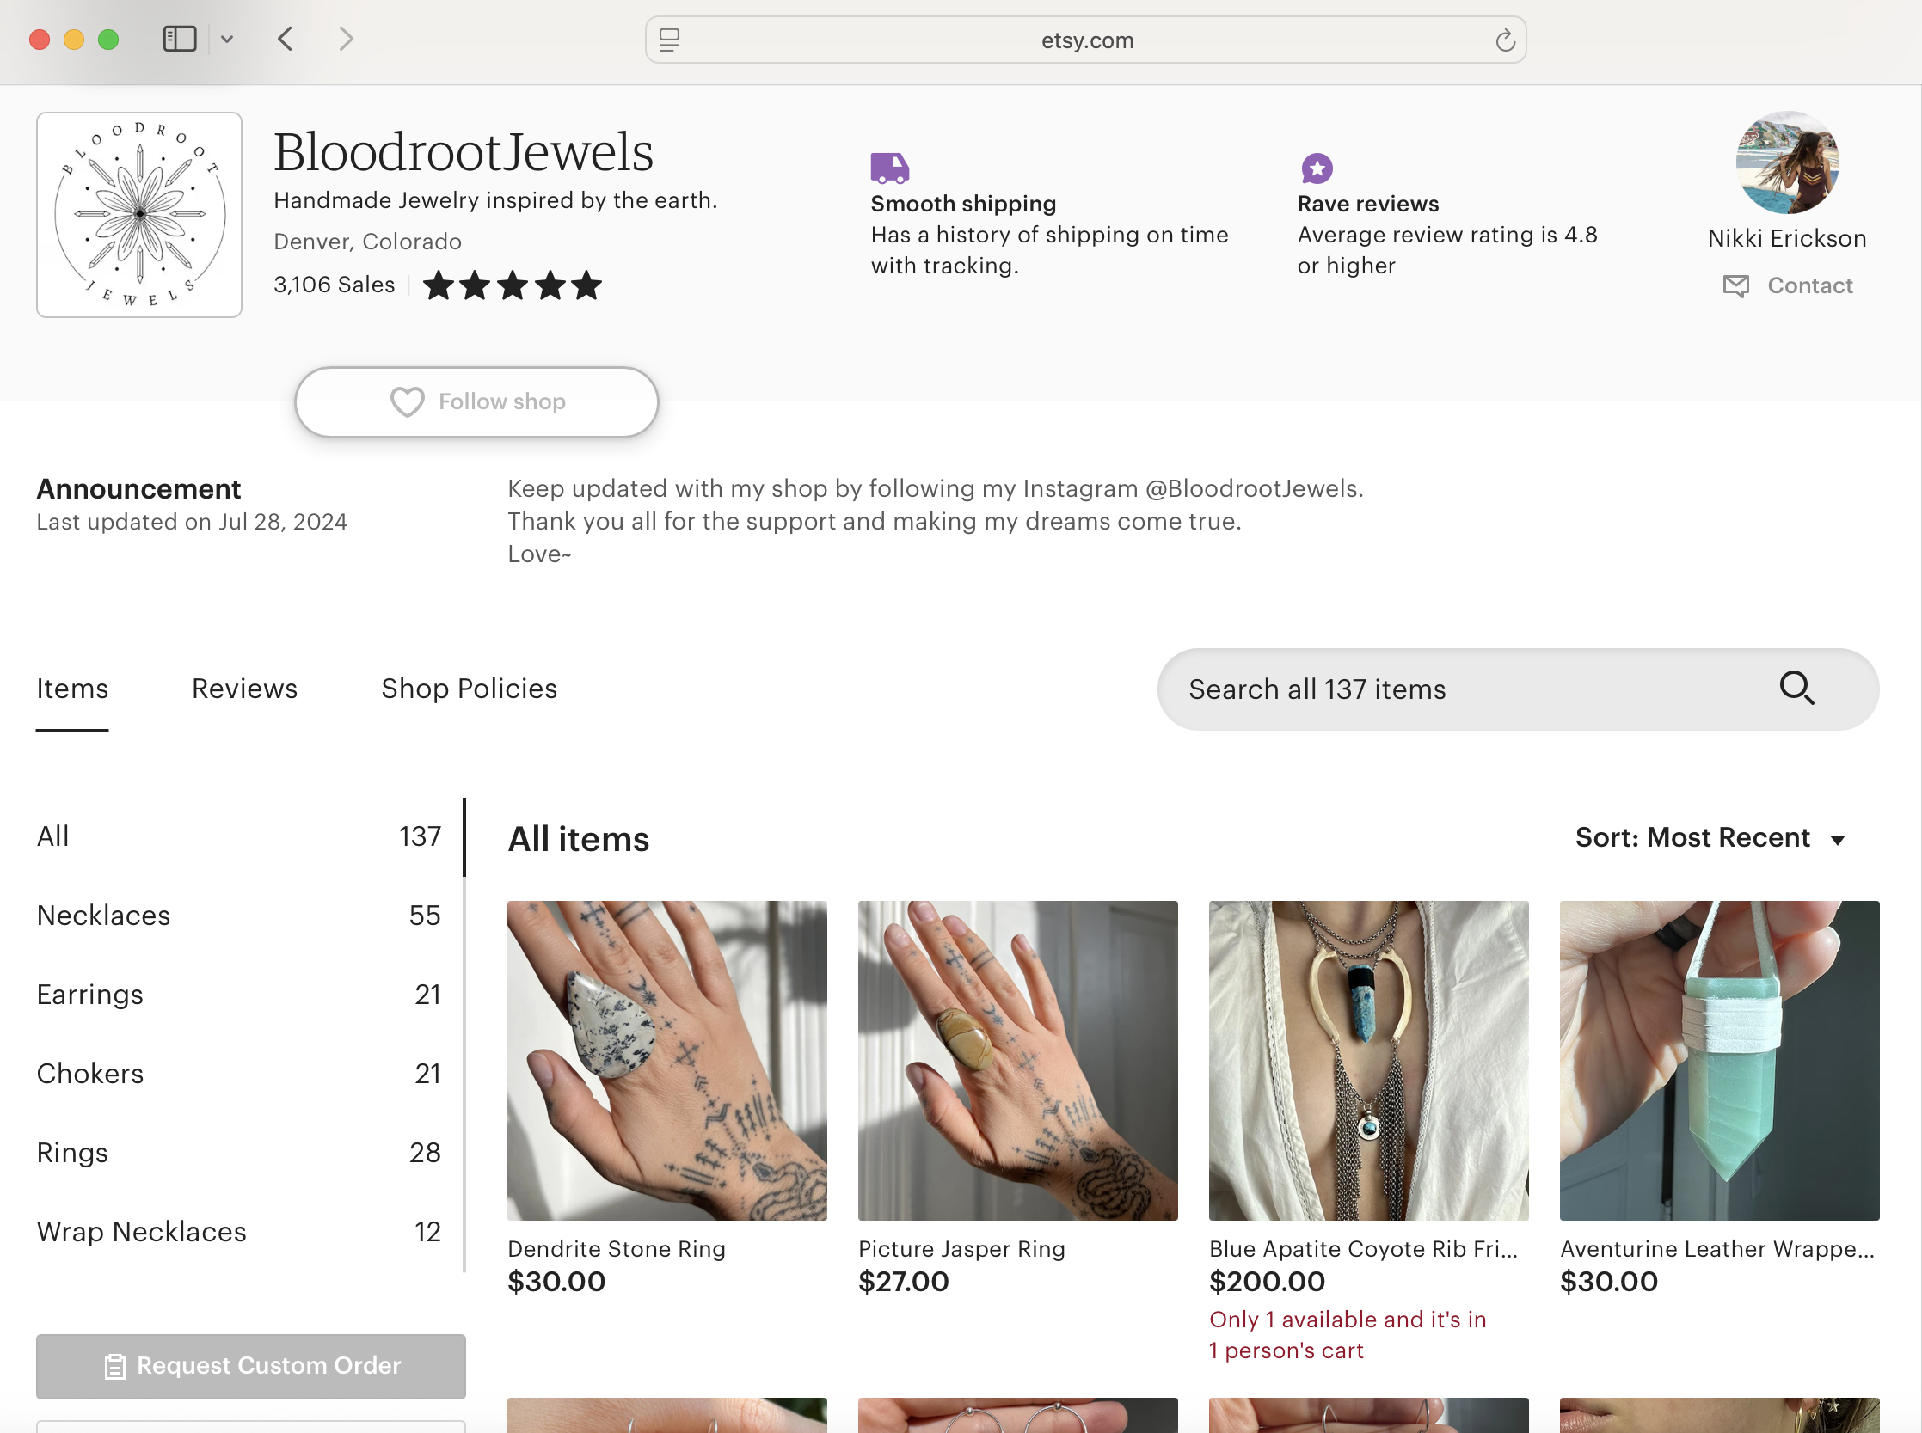Open the Shop Policies tab
Image resolution: width=1922 pixels, height=1433 pixels.
[469, 689]
